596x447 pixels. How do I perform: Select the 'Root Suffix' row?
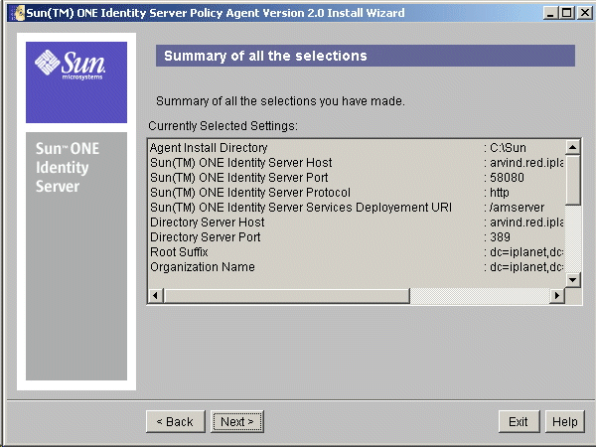pos(357,252)
